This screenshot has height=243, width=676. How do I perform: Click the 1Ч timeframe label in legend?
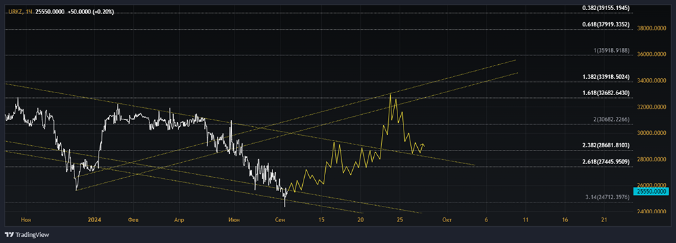click(28, 11)
